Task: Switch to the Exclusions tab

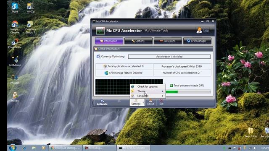Action: coord(168,41)
